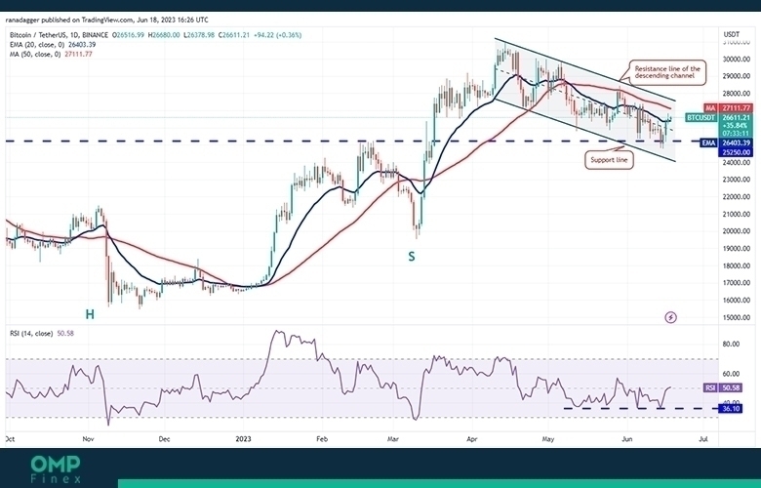This screenshot has width=761, height=488.
Task: Click the Mar label on the time axis
Action: pyautogui.click(x=392, y=439)
